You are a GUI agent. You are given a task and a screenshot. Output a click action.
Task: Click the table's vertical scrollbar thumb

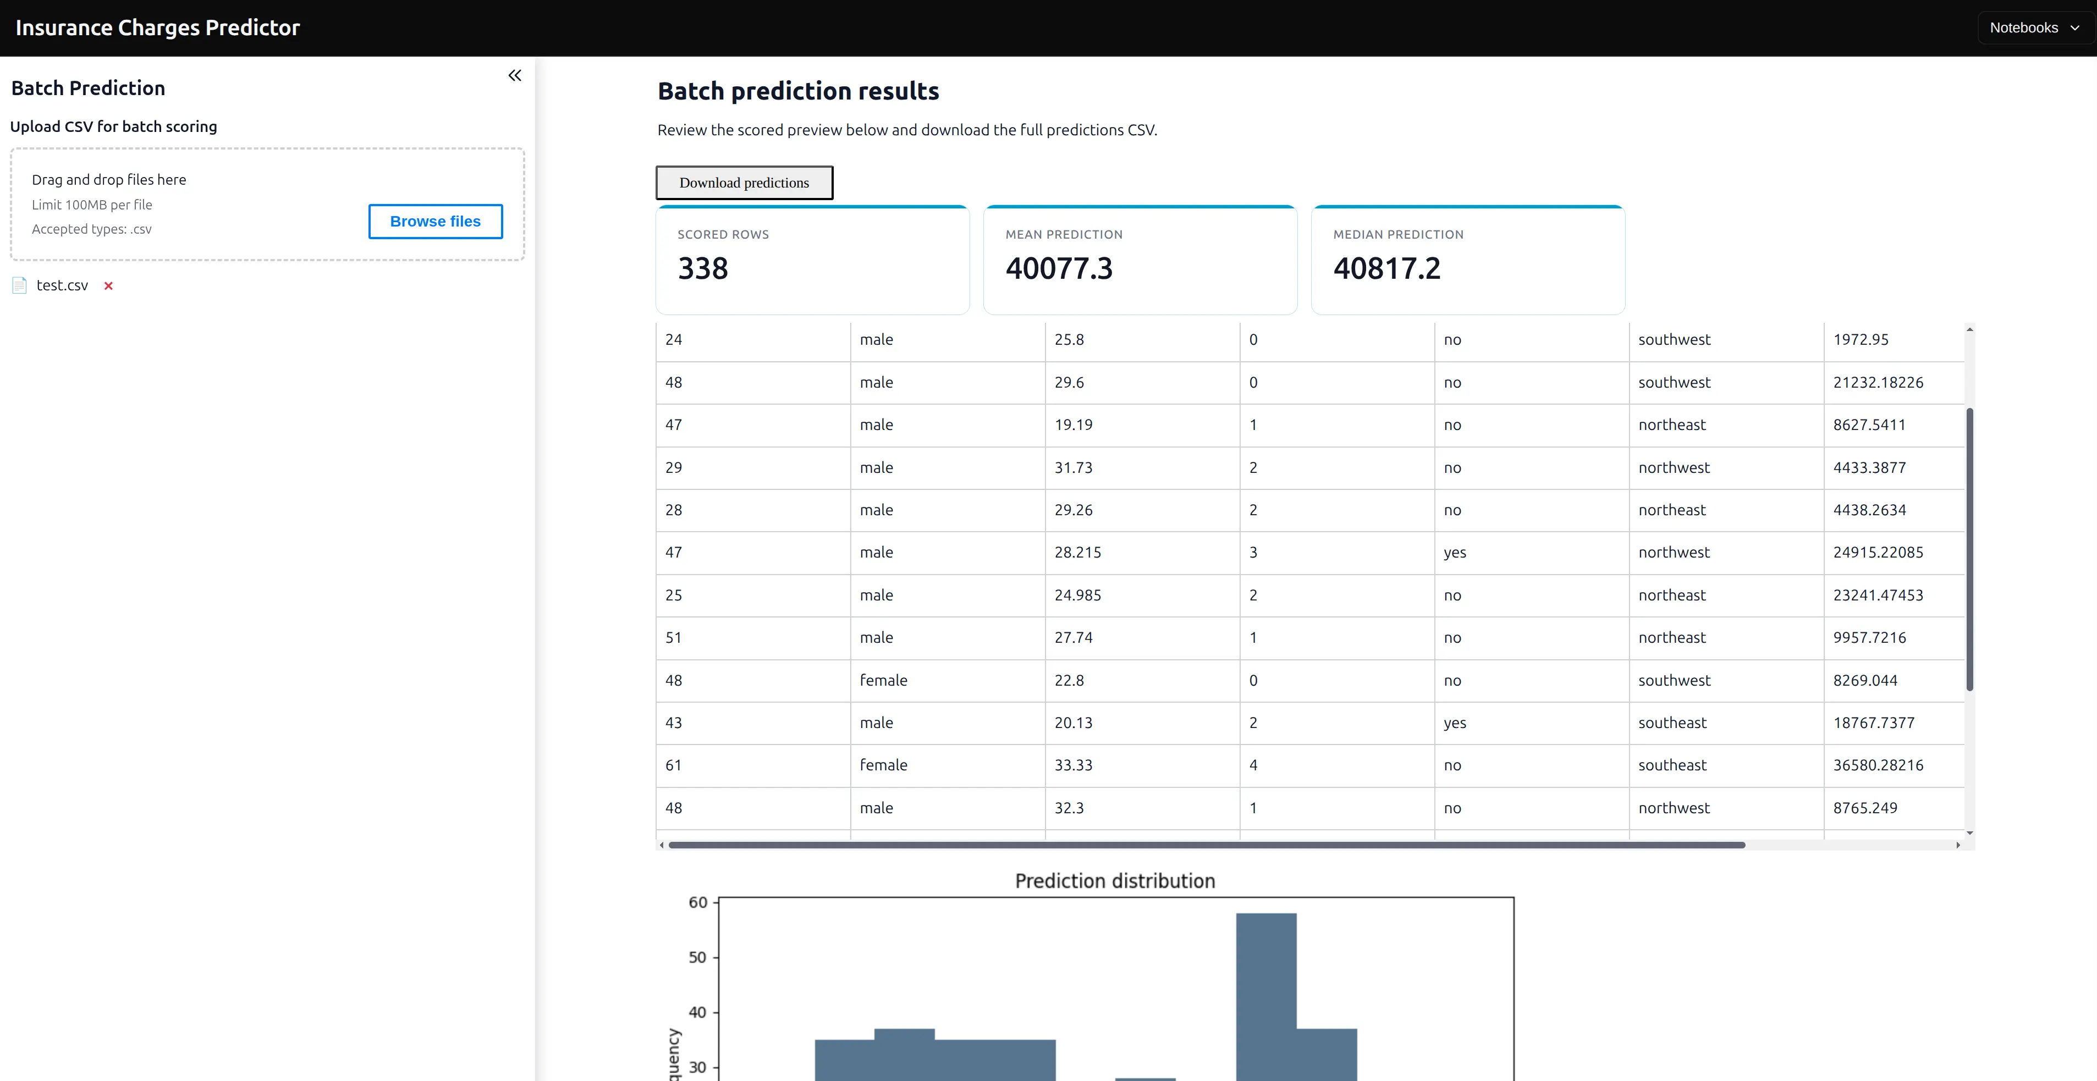[x=1969, y=549]
